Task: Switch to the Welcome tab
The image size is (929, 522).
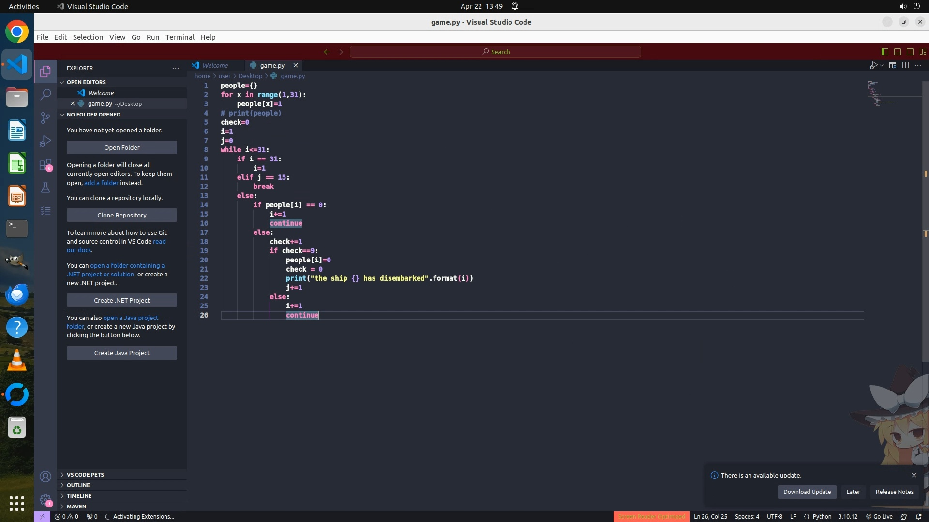Action: tap(215, 65)
